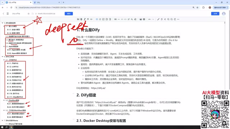
Task: Open the https://dify.ai/ link
Action: pyautogui.click(x=98, y=88)
